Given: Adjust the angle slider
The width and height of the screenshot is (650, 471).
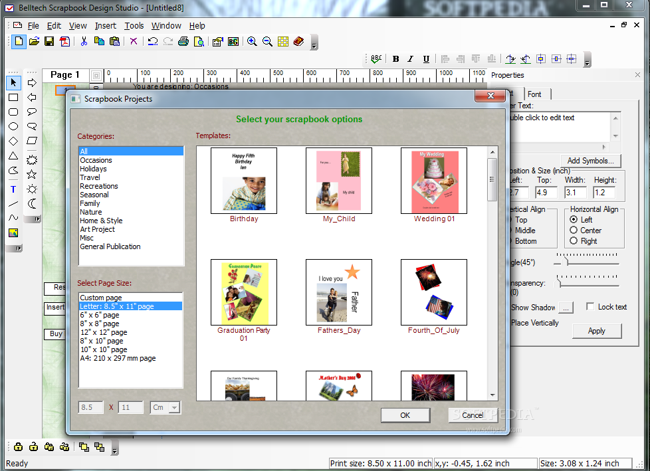Looking at the screenshot, I should pyautogui.click(x=566, y=262).
